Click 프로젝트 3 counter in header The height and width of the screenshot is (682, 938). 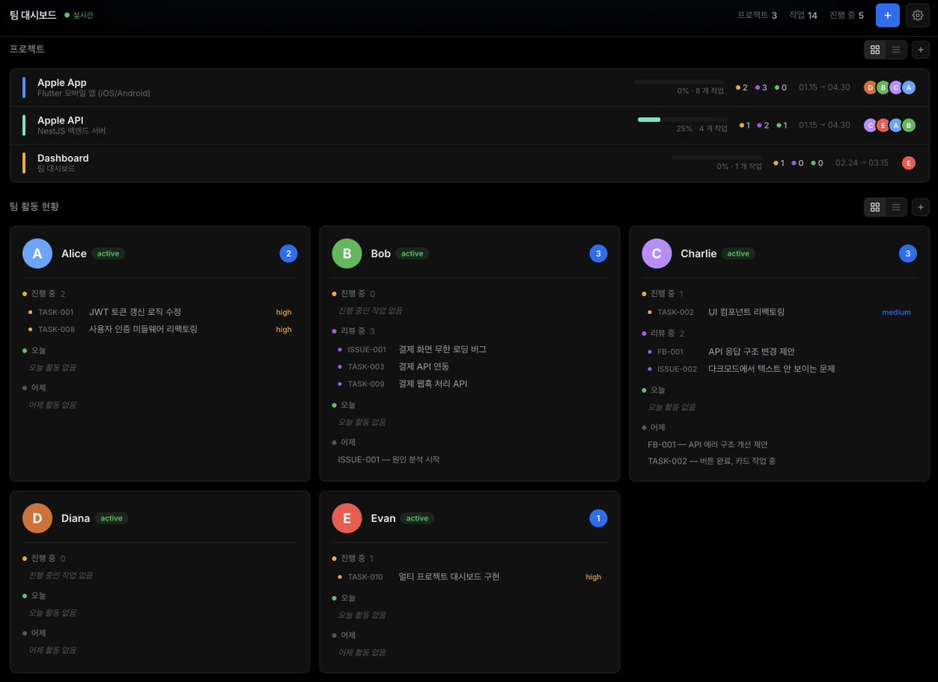[x=757, y=16]
